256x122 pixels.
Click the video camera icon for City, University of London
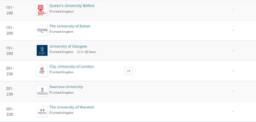tap(128, 71)
